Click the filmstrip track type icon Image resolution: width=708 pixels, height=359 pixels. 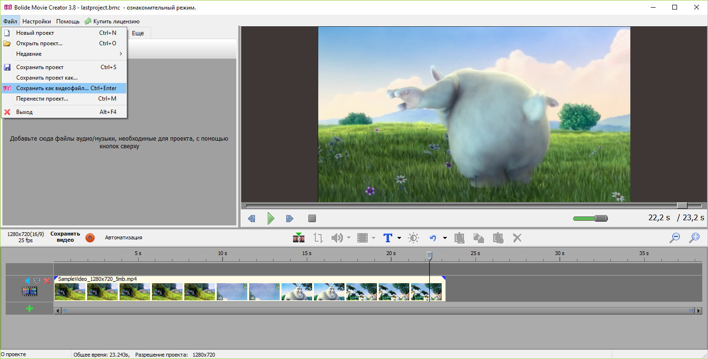(30, 291)
